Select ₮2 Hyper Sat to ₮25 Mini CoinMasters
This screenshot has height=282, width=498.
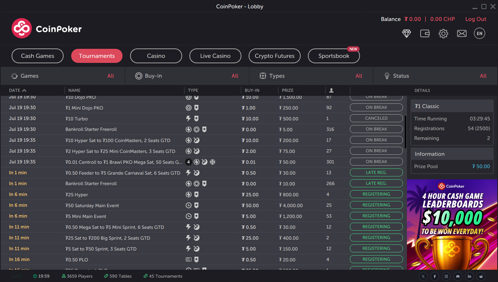coord(203,151)
